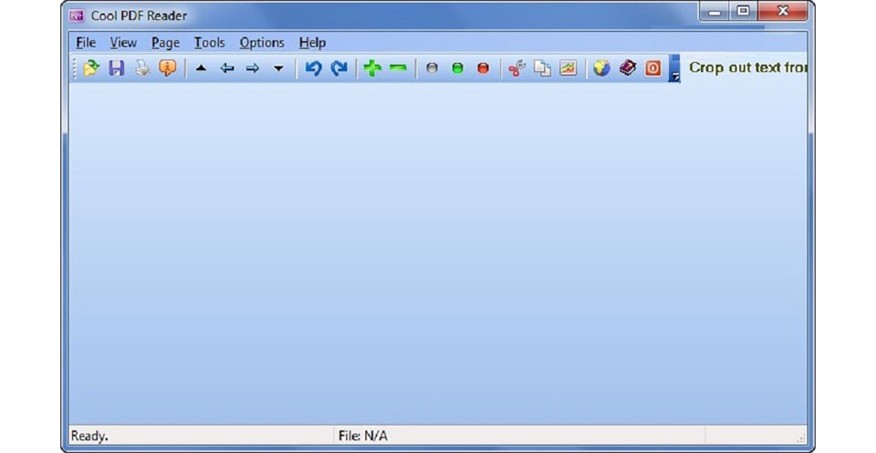
Task: Click the green cylinder view icon
Action: tap(457, 68)
